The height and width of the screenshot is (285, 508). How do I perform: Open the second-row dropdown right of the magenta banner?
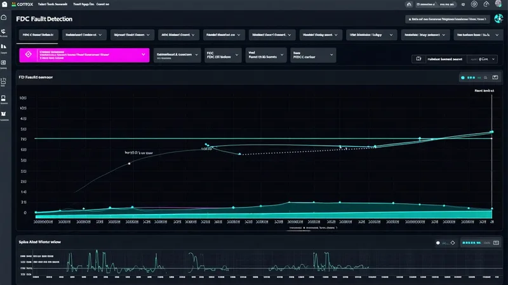click(177, 55)
